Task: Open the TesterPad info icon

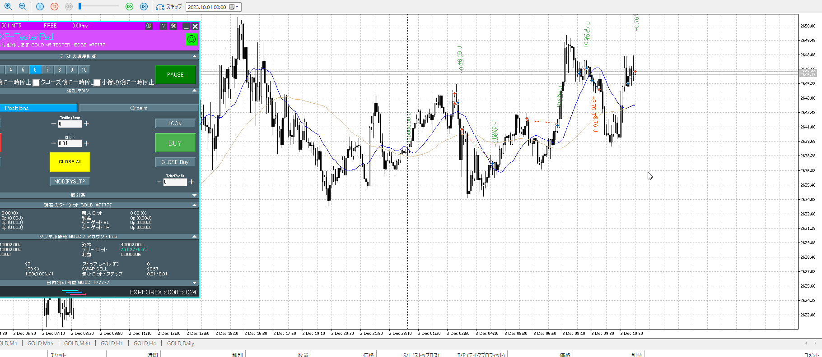Action: 149,26
